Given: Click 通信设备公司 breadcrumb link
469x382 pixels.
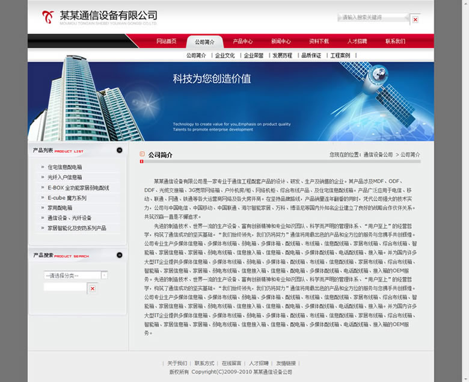Looking at the screenshot, I should [378, 155].
